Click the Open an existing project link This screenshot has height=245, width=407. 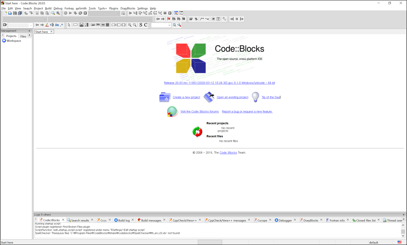point(232,97)
